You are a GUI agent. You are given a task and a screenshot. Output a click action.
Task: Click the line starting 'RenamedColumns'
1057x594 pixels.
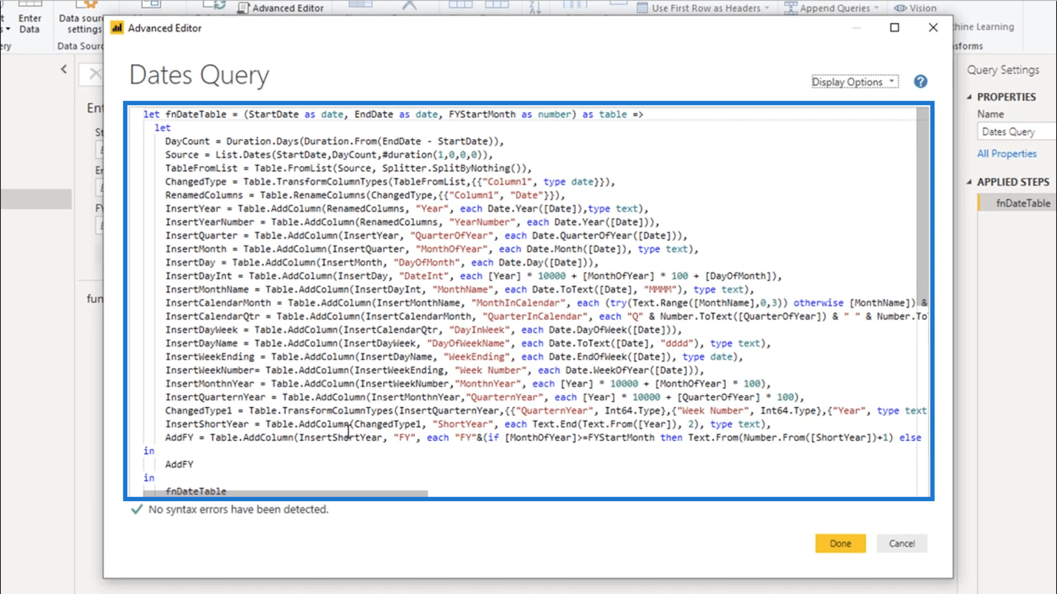(x=365, y=195)
